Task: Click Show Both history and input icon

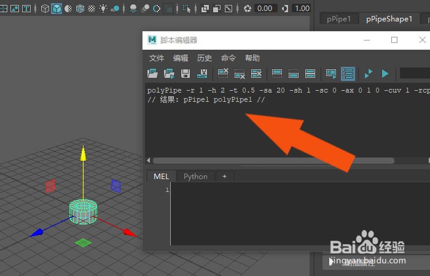Action: [x=310, y=74]
